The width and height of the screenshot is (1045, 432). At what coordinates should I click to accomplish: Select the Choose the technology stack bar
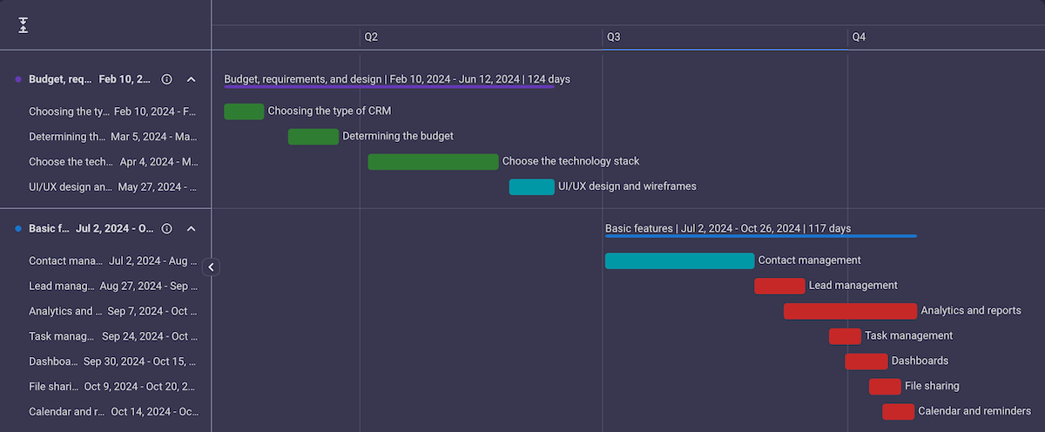[x=433, y=162]
